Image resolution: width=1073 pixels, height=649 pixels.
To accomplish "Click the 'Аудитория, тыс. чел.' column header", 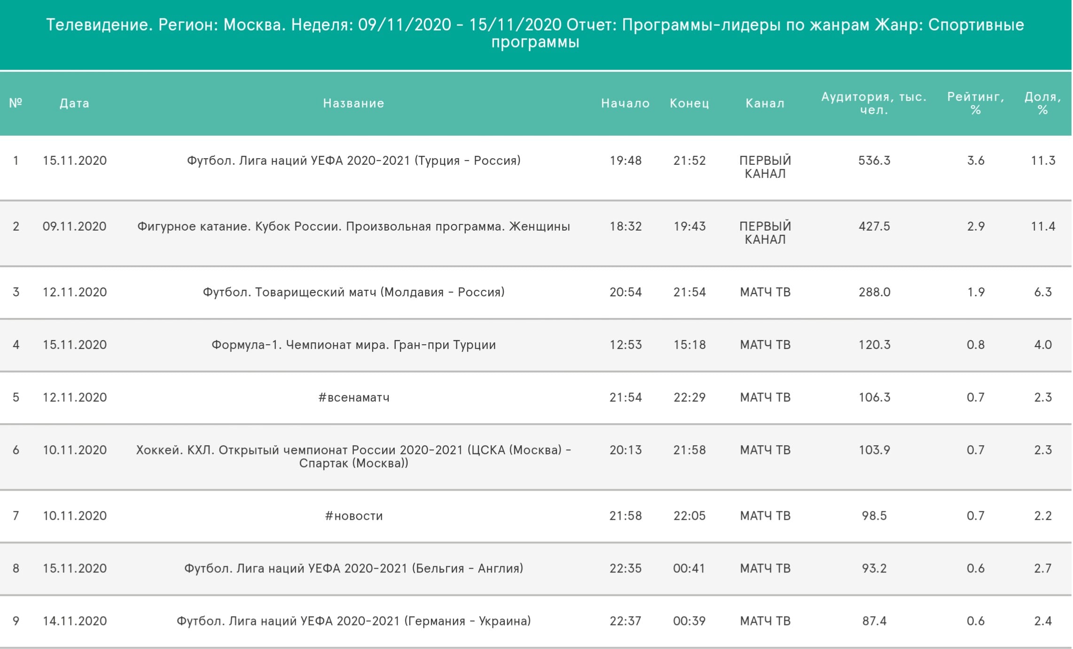I will tap(874, 103).
